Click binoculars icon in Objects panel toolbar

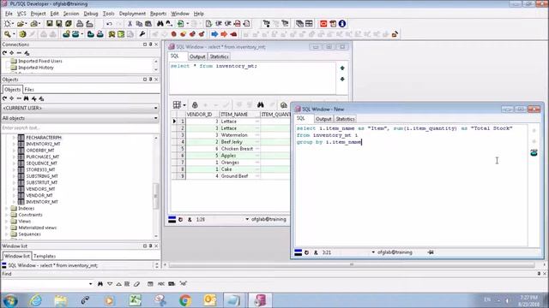tap(27, 99)
